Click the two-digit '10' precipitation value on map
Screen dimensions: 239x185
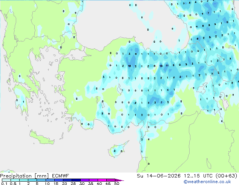coord(129,66)
